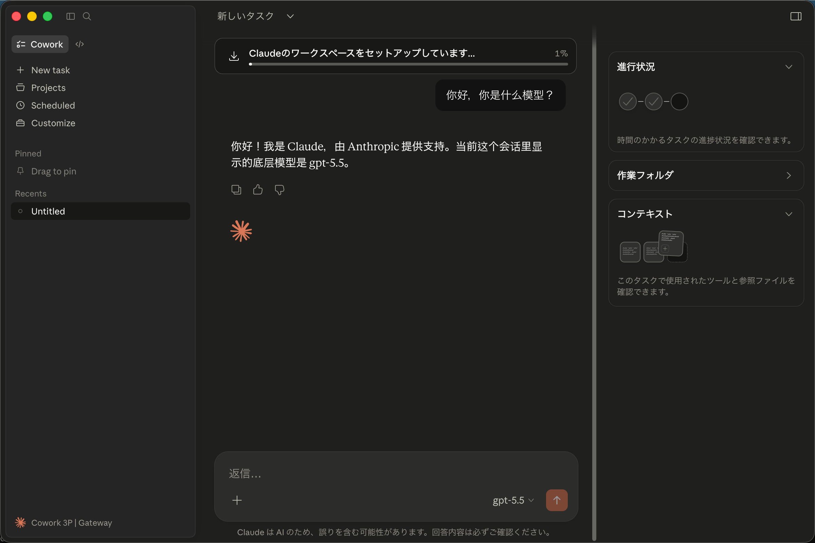815x543 pixels.
Task: Toggle the right side panel icon
Action: coord(796,16)
